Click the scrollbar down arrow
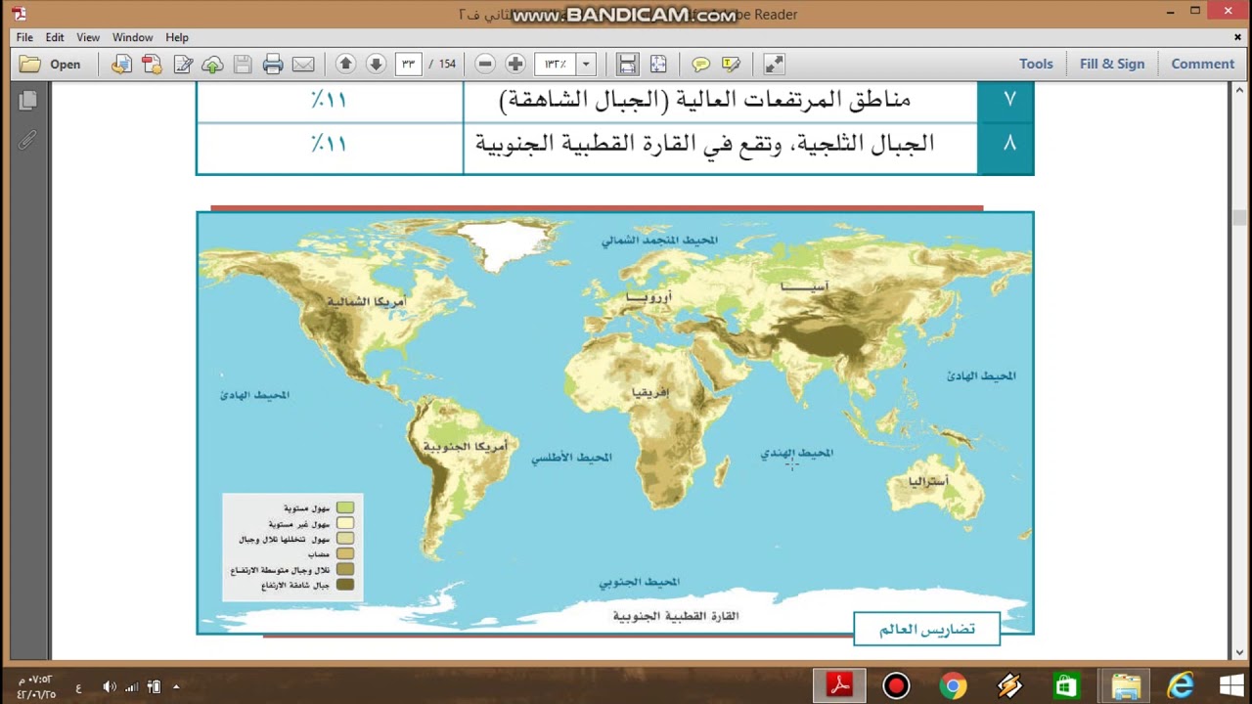 tap(1239, 652)
